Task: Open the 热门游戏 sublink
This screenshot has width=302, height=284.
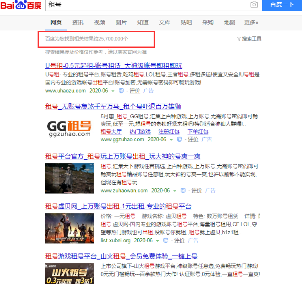Action: coord(140,132)
